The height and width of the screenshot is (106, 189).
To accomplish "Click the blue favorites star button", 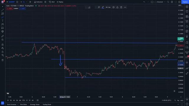I will tap(3, 103).
